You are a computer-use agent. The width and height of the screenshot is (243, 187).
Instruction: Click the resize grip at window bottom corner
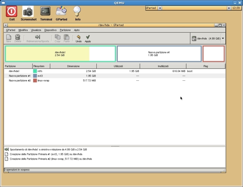click(224, 170)
